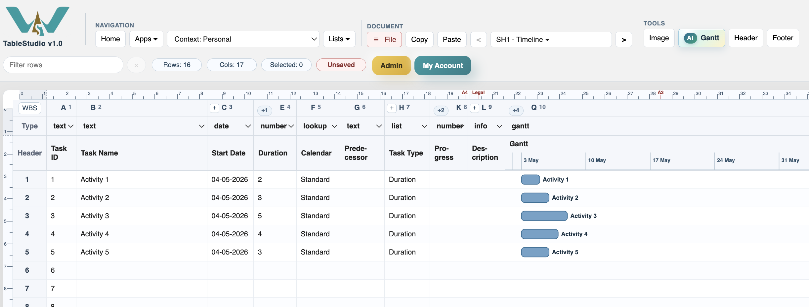Viewport: 809px width, 307px height.
Task: Open the Admin panel
Action: click(x=392, y=65)
